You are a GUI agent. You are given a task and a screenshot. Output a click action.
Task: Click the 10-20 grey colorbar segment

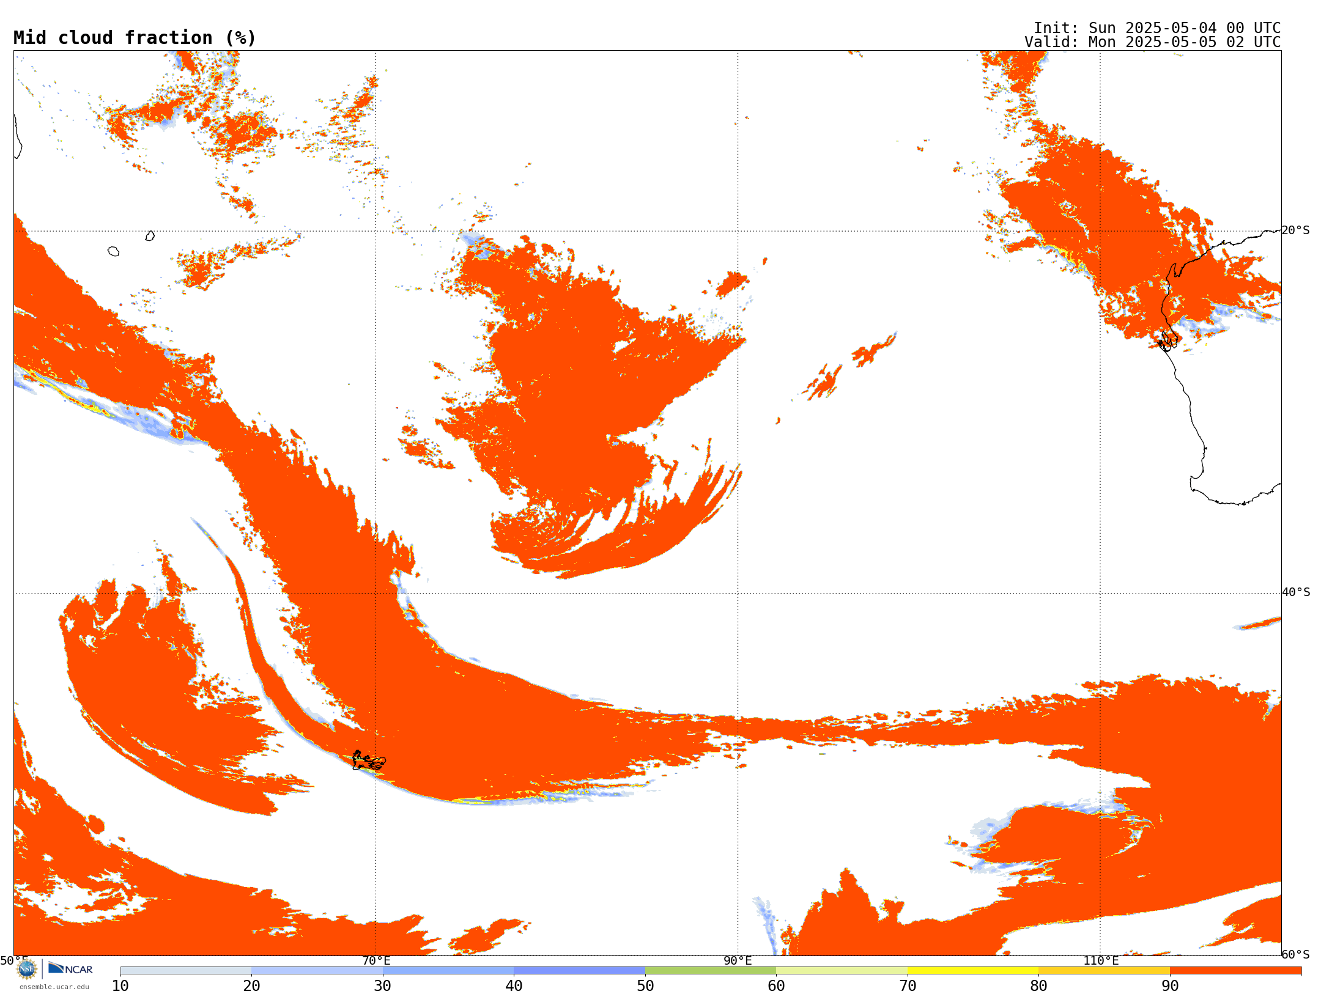pyautogui.click(x=186, y=971)
